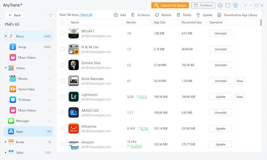This screenshot has height=160, width=267.
Task: Click the Voice Recorder cassette icon
Action: [74, 81]
